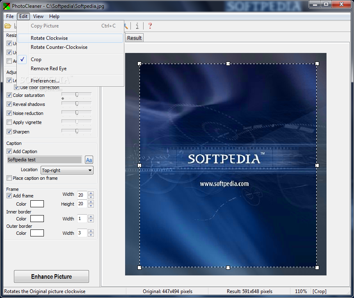Decrease Outer border Width value
Image resolution: width=354 pixels, height=298 pixels.
click(x=91, y=235)
